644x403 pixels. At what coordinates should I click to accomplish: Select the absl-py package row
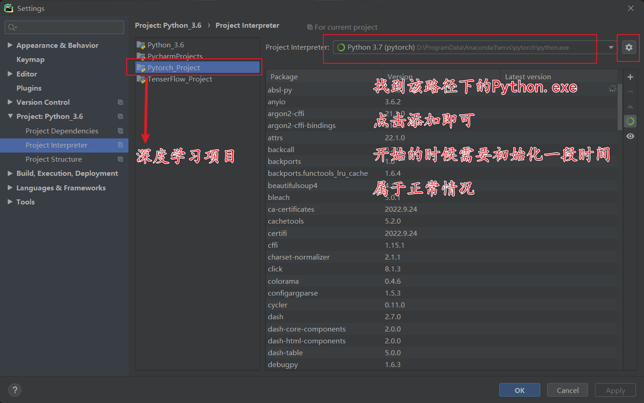[441, 90]
